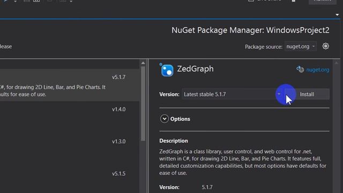This screenshot has height=193, width=343.
Task: Click the ZedGraph package title
Action: [x=195, y=69]
